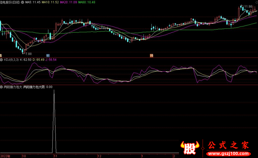Select month 12 on the time axis
Viewport: 258px width, 158px height.
100,156
